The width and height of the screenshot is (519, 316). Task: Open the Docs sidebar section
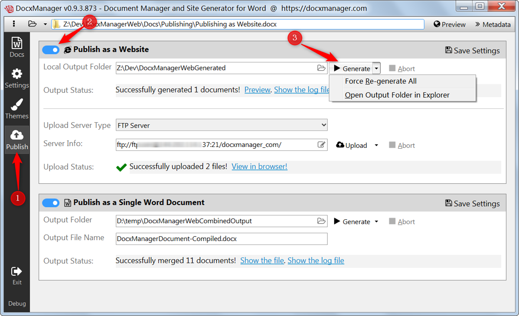[17, 47]
